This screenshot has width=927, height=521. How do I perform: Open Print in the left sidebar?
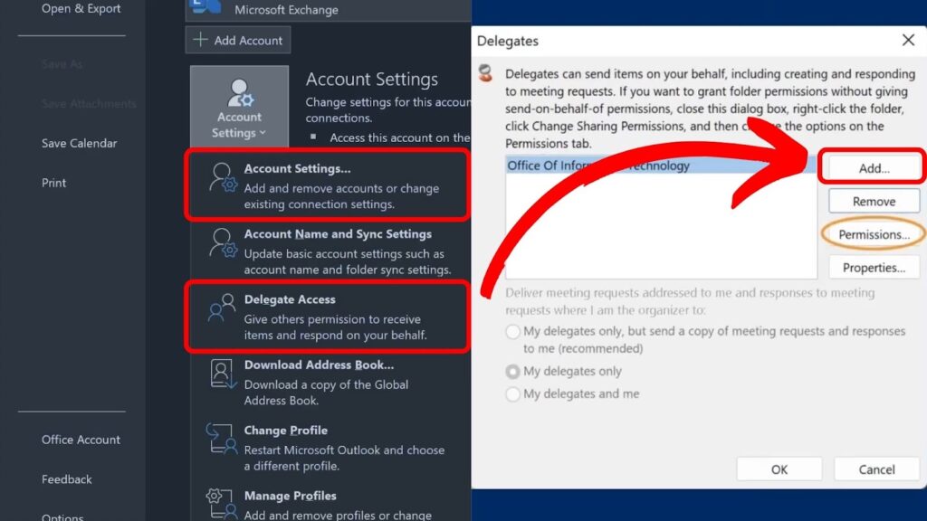coord(53,183)
